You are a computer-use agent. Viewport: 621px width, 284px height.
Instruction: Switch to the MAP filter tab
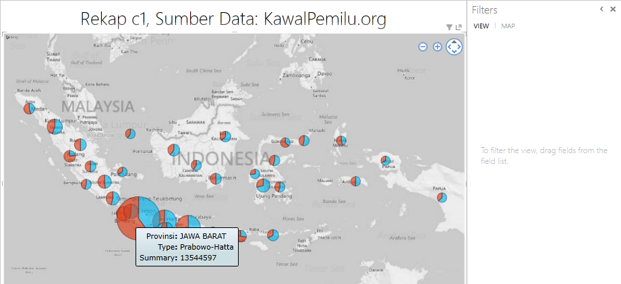point(508,26)
